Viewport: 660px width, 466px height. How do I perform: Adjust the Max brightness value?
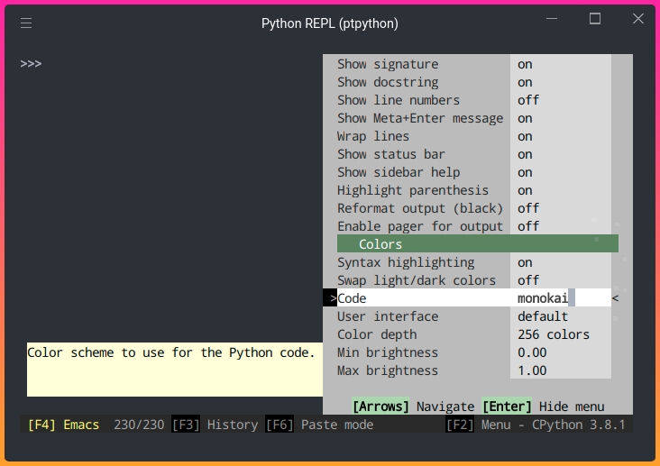532,370
